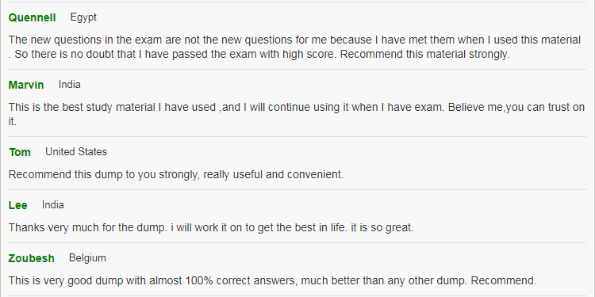This screenshot has height=297, width=595.
Task: Click the reviewer name Lee
Action: (17, 205)
